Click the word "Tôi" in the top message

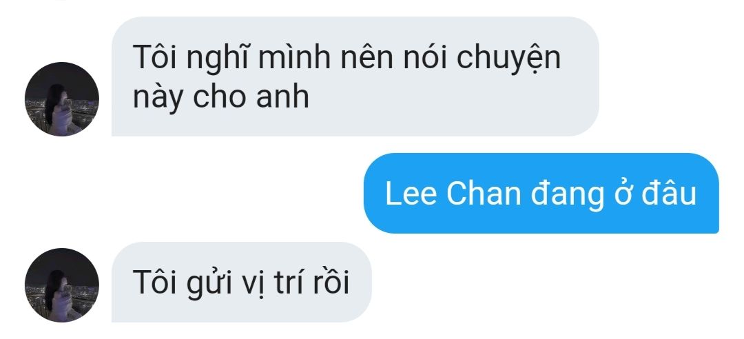(155, 57)
